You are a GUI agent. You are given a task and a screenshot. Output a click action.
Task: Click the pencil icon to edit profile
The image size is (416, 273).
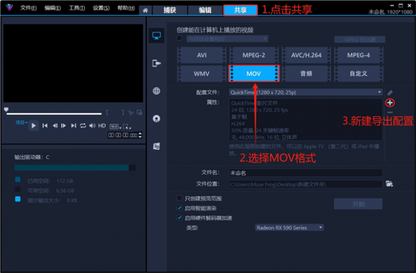tap(390, 92)
